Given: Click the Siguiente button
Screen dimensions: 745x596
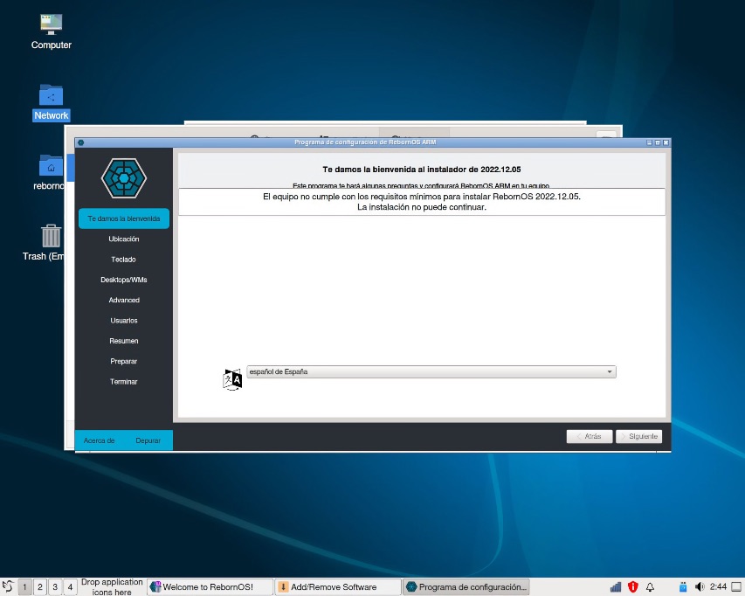Looking at the screenshot, I should tap(638, 436).
